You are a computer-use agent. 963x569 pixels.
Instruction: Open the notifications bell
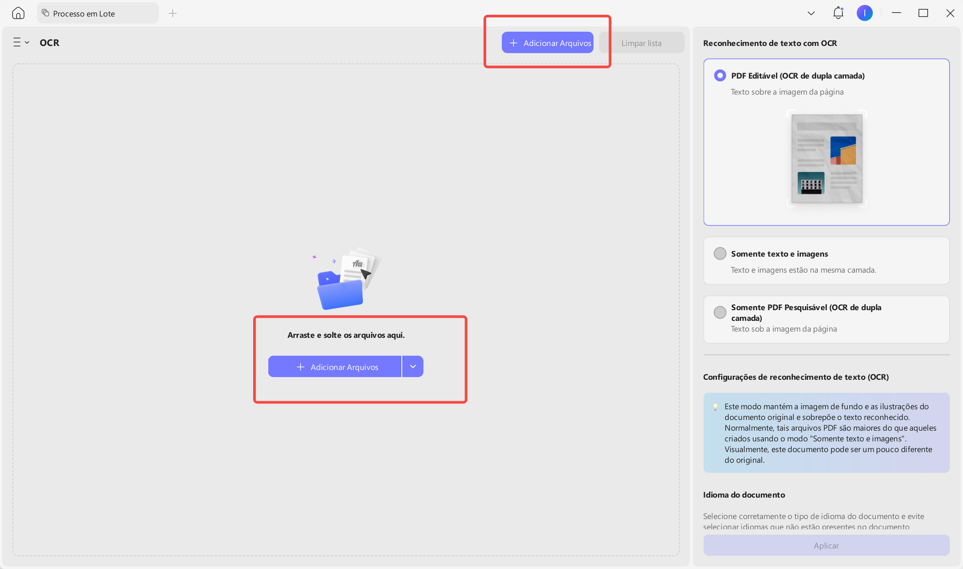coord(838,13)
